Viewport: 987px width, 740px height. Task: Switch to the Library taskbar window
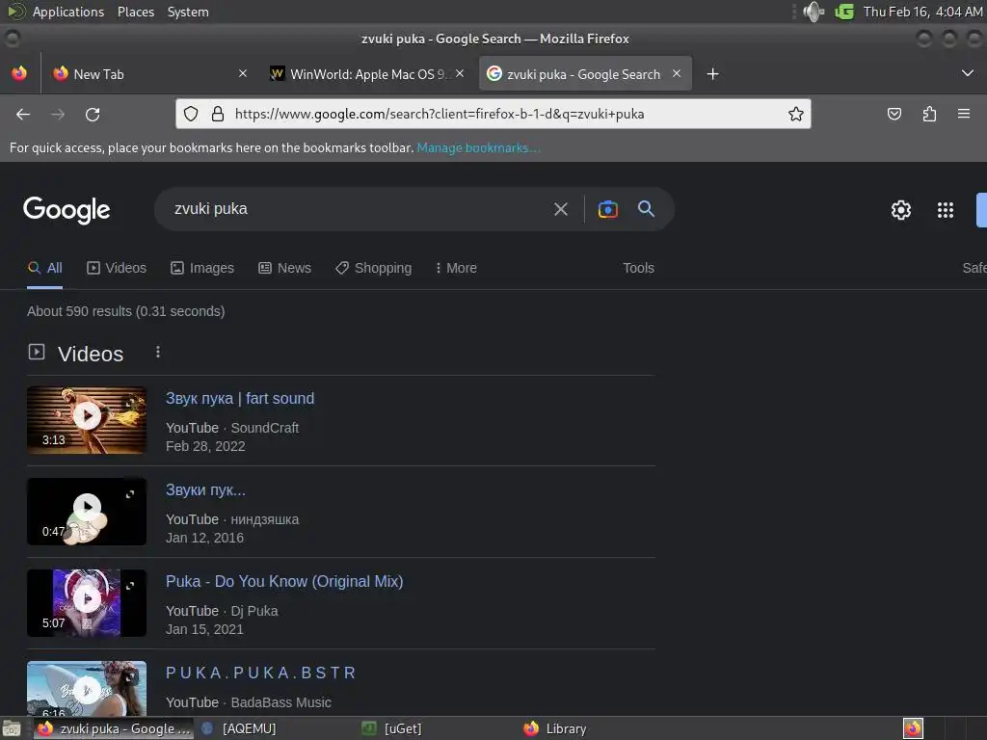point(554,728)
